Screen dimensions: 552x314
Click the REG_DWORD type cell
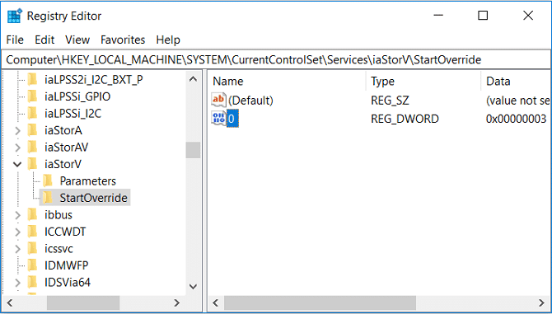[405, 119]
